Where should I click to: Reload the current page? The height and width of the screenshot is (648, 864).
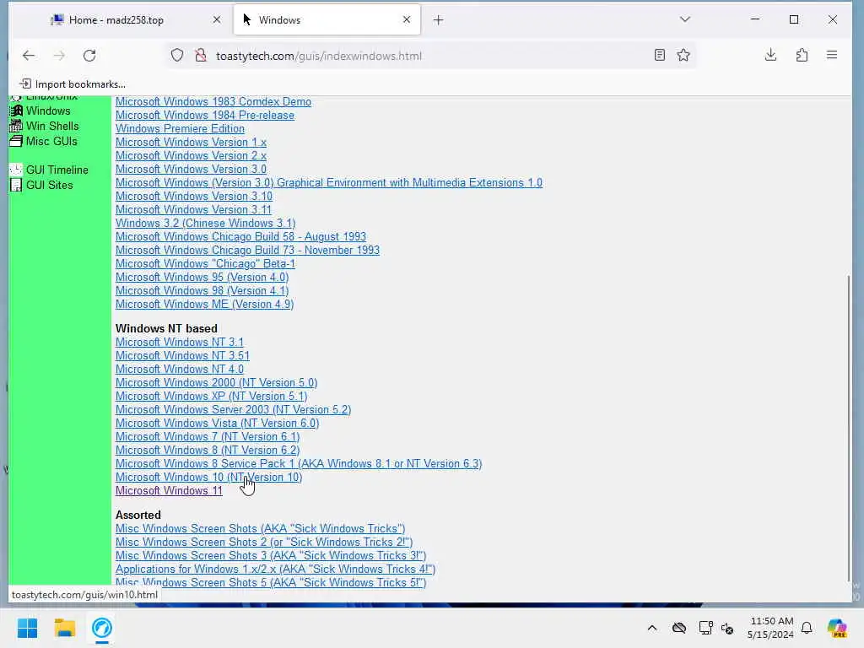point(89,55)
